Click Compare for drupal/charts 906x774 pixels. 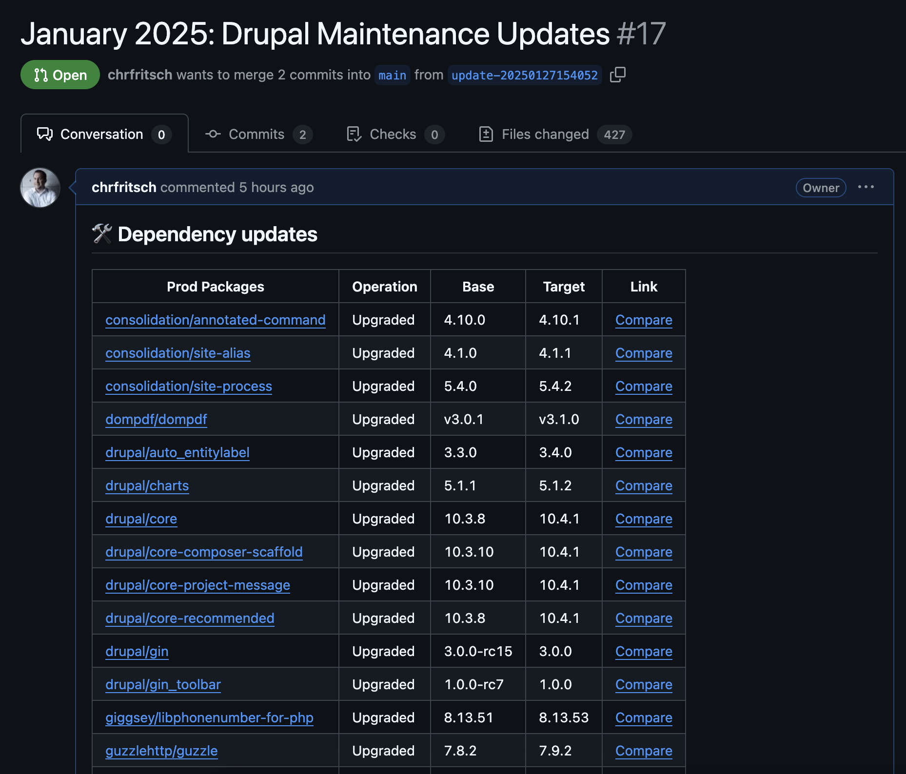pos(644,485)
